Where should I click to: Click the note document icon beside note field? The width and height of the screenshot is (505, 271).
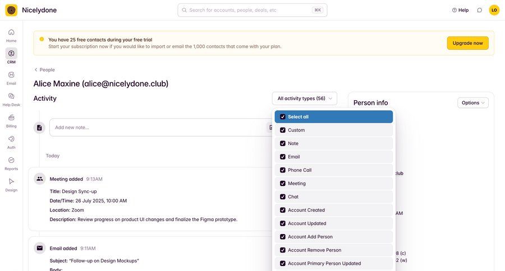[x=39, y=128]
